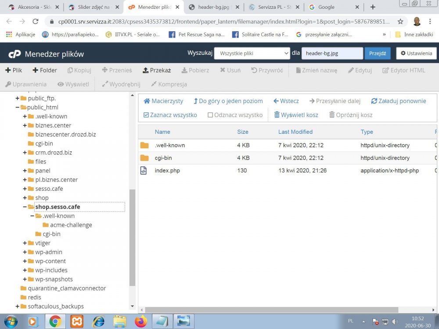Click the search field containing header-bg.jpg
The width and height of the screenshot is (439, 329).
332,54
